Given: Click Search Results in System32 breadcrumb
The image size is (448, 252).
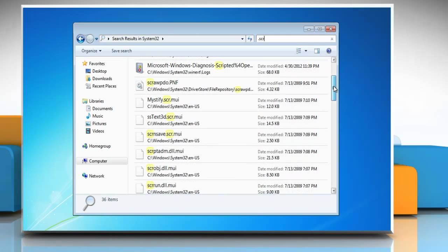Looking at the screenshot, I should (135, 39).
